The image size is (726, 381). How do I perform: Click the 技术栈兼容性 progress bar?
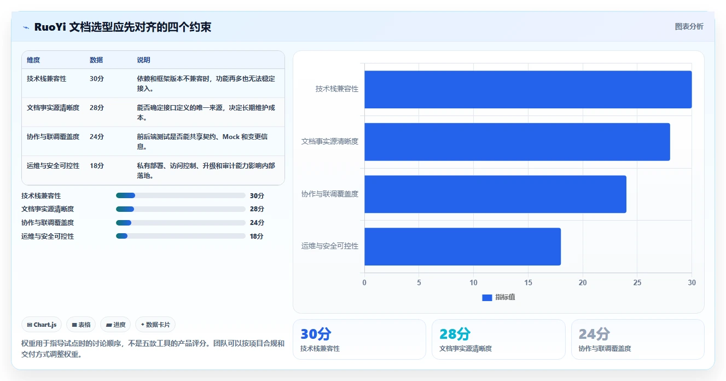(181, 195)
